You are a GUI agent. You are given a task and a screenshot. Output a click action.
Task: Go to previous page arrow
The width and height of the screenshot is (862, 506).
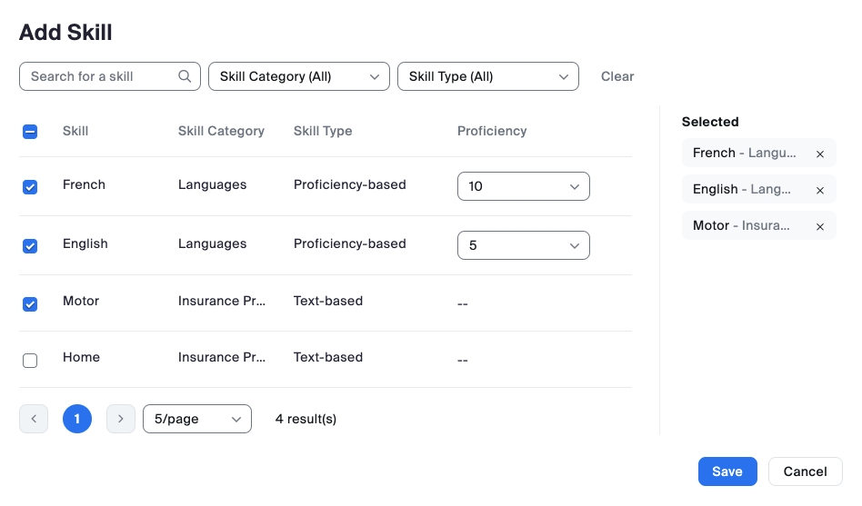tap(34, 419)
